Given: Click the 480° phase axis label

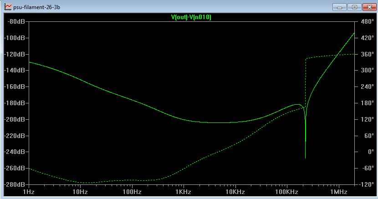Looking at the screenshot, I should (x=367, y=21).
